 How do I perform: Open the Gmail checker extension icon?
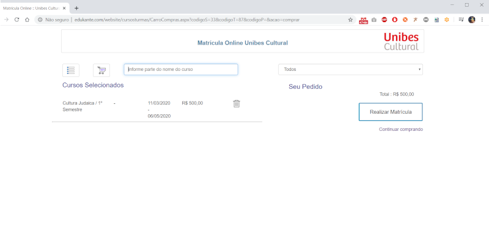364,20
